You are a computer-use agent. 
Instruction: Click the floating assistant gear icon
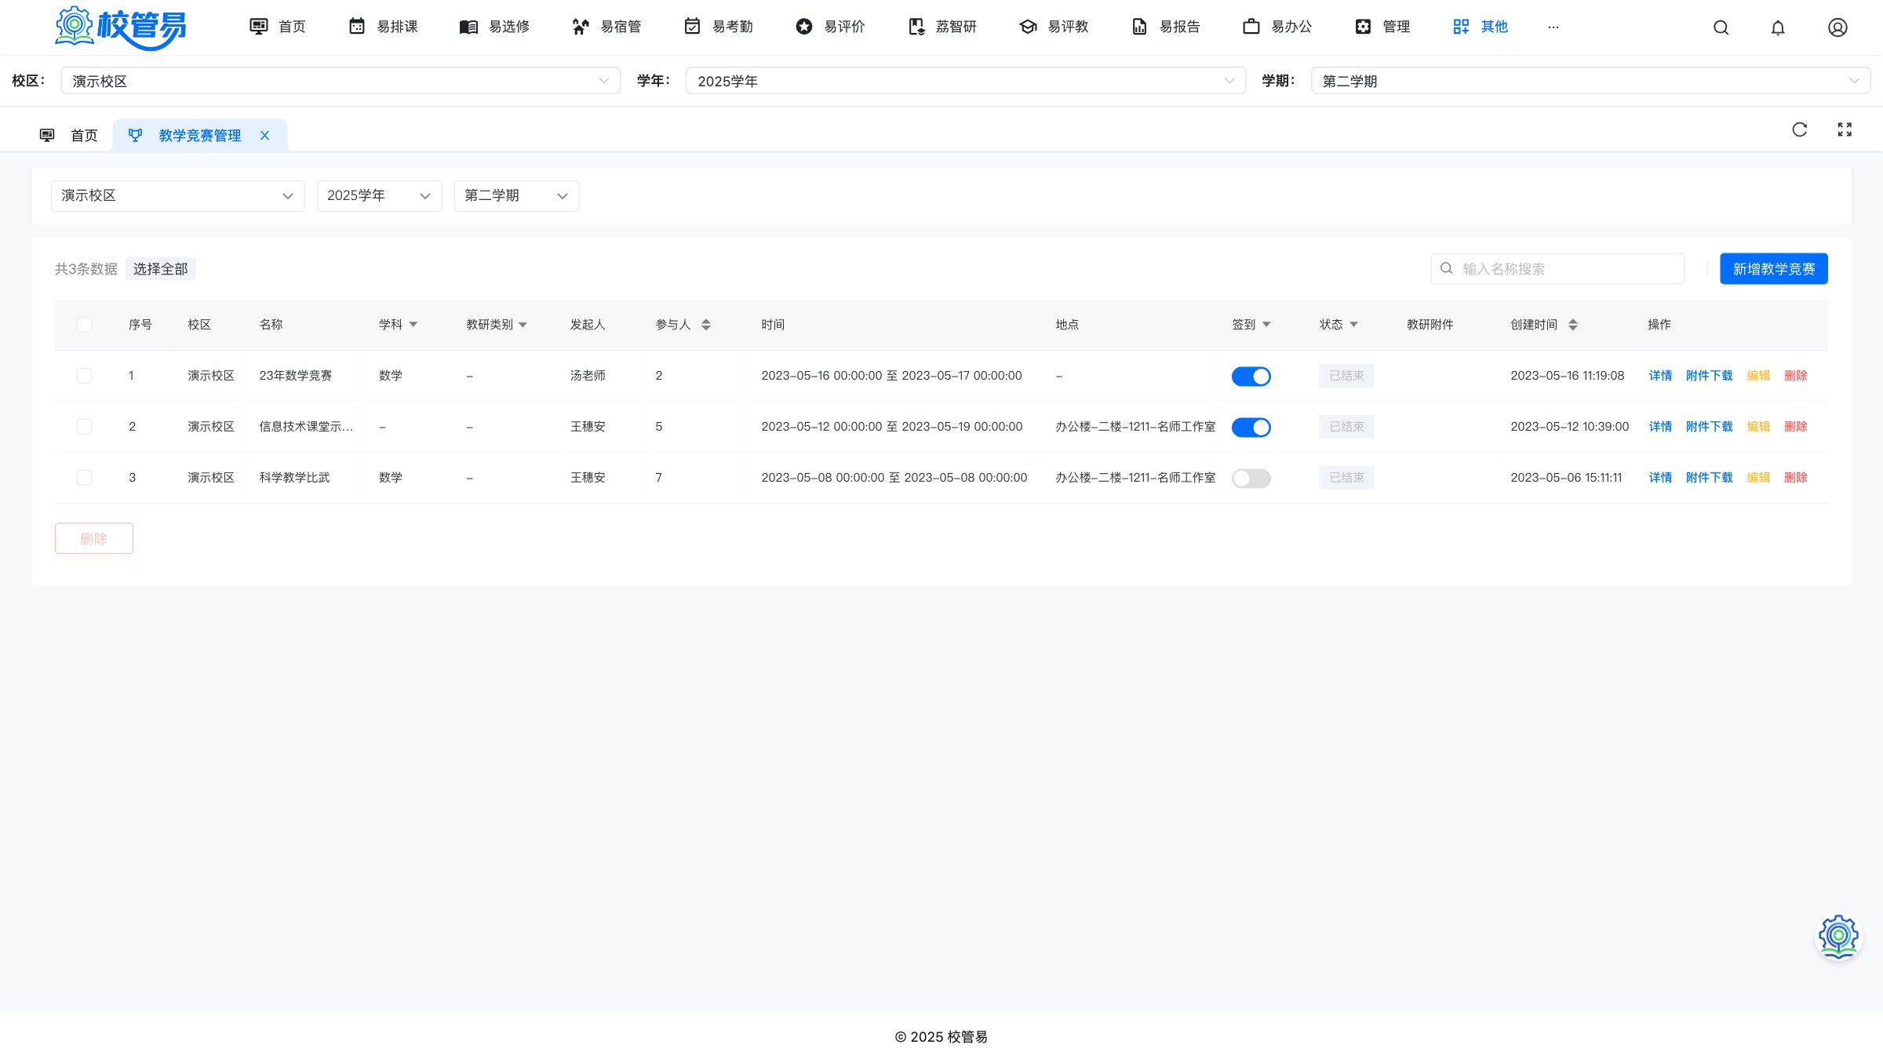1838,937
